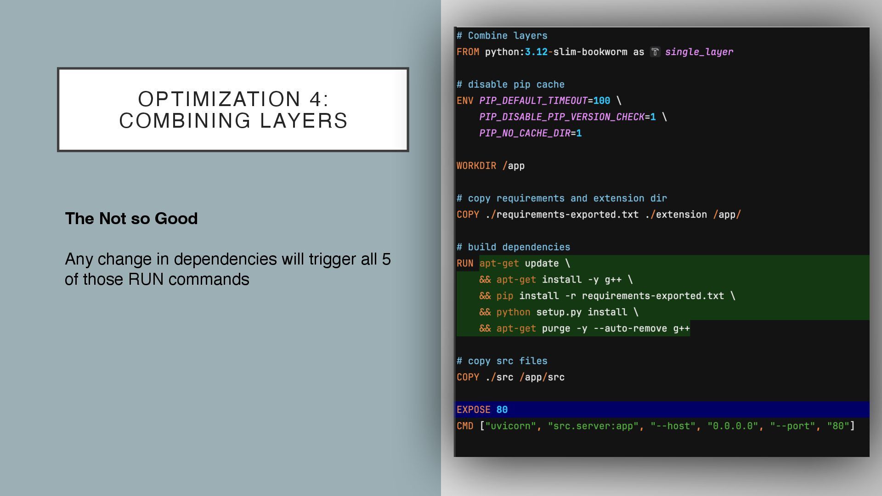Click the '# build dependencies' comment
Screen dimensions: 882x496
pyautogui.click(x=513, y=247)
